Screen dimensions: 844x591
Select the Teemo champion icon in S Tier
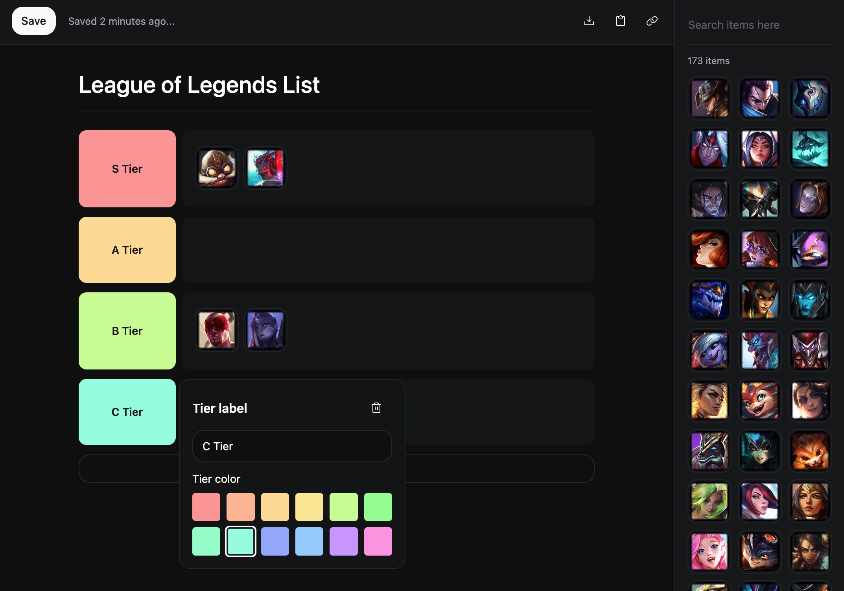click(x=217, y=168)
